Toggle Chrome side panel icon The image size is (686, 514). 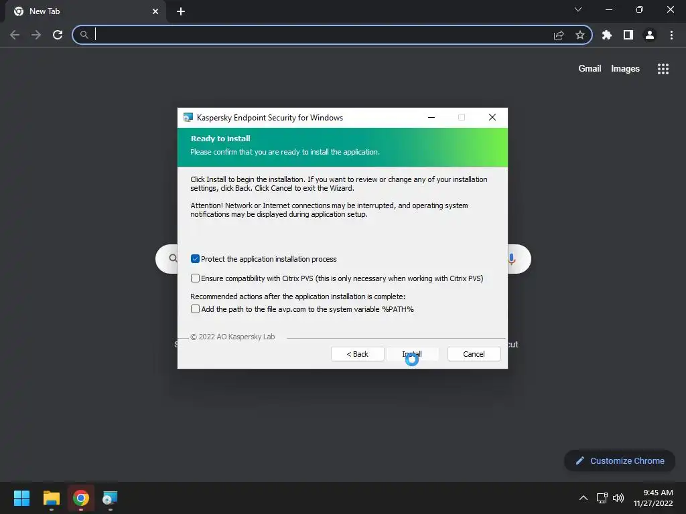tap(628, 35)
